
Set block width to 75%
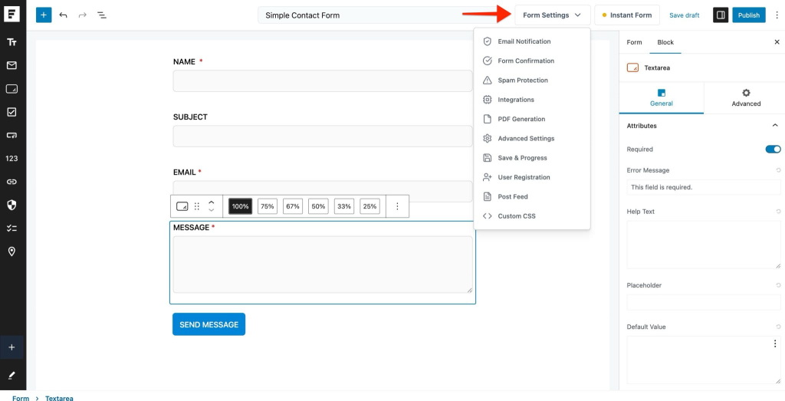[268, 206]
